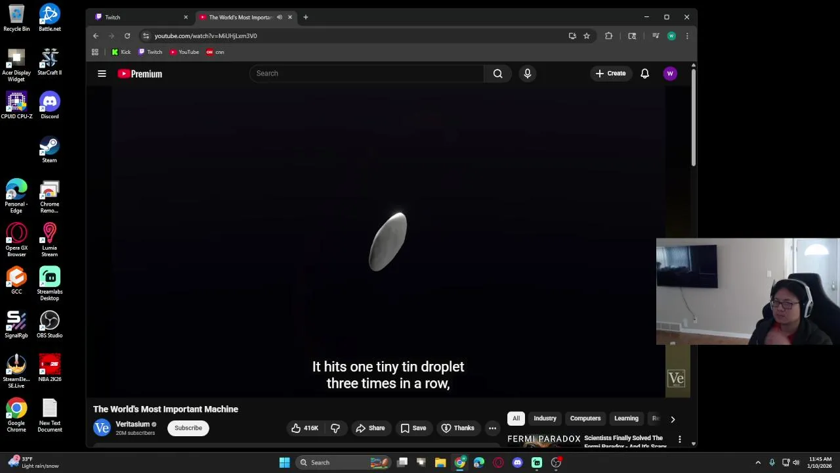
Task: Open the Chrome apps grid in bookmarks bar
Action: click(x=95, y=52)
